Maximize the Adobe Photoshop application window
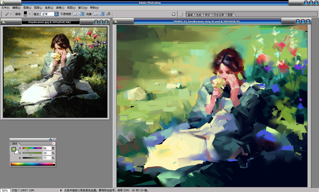The height and width of the screenshot is (192, 319). (311, 3)
